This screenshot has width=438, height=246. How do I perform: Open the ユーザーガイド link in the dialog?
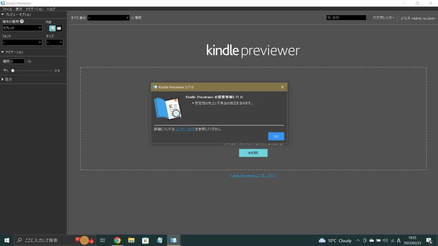tap(185, 129)
